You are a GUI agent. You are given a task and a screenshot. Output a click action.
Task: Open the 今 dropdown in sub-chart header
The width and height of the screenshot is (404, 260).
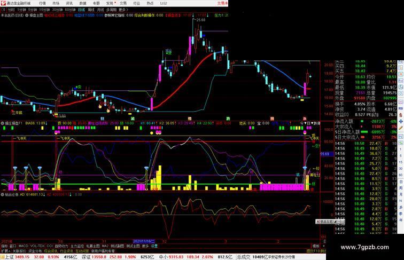pos(303,123)
